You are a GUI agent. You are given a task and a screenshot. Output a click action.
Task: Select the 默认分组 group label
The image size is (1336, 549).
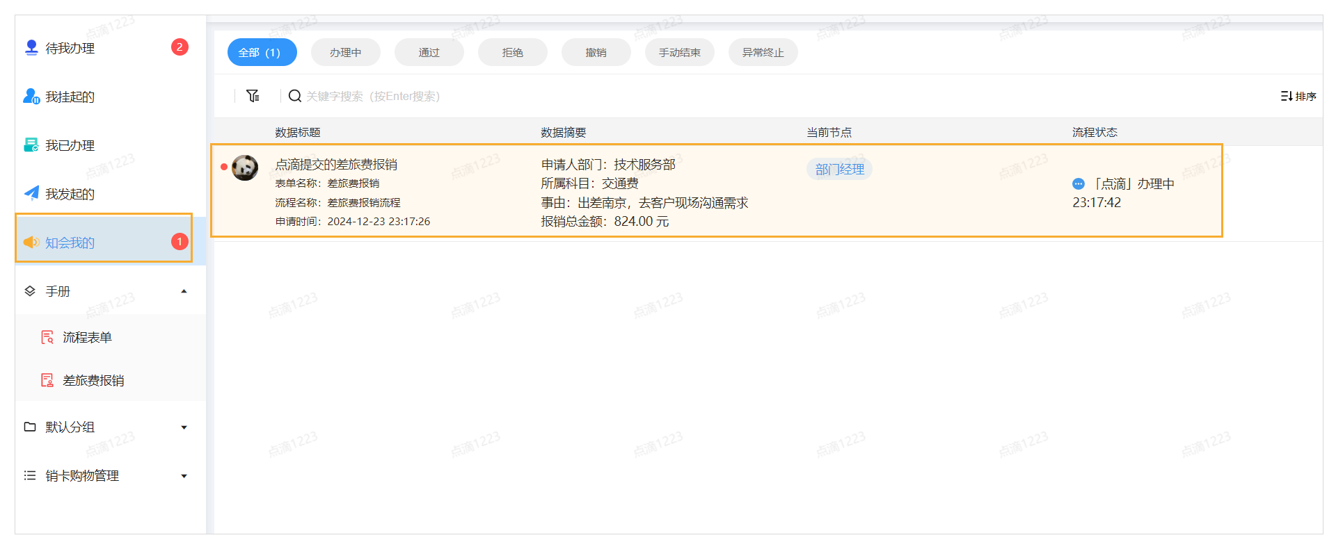70,427
